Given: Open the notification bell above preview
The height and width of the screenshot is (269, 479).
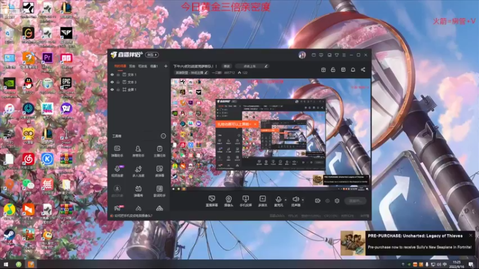Looking at the screenshot, I should click(353, 70).
